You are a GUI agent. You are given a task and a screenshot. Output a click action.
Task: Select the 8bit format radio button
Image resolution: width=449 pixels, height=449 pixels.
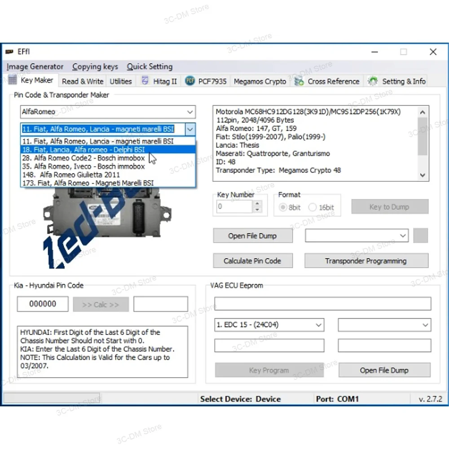[x=283, y=207]
